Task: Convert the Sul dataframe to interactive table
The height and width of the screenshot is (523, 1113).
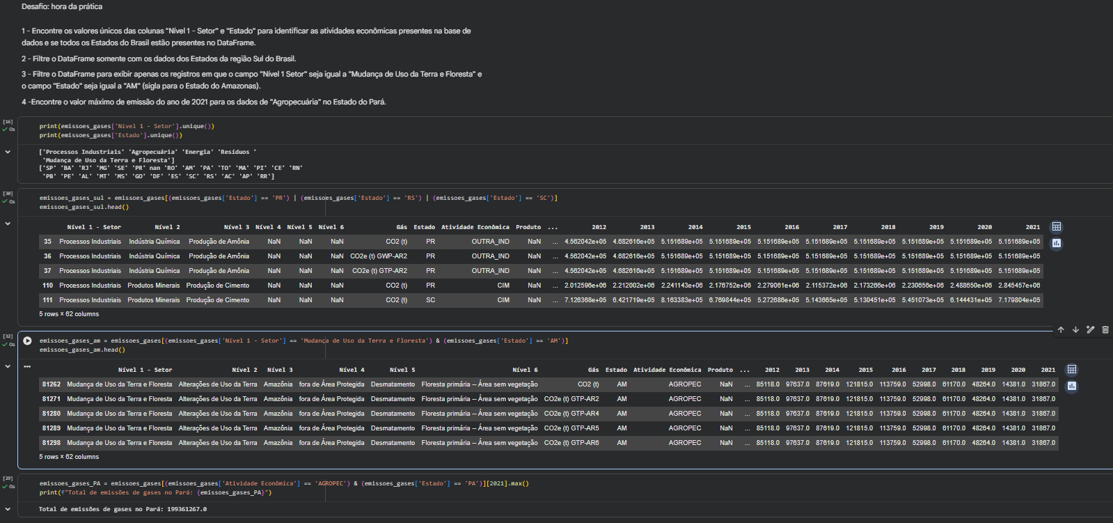Action: click(x=1057, y=227)
